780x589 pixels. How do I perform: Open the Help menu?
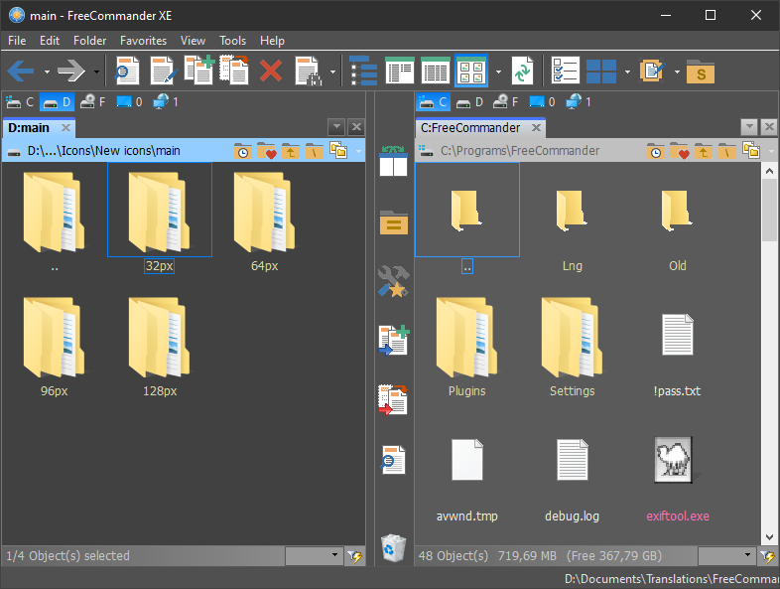272,41
